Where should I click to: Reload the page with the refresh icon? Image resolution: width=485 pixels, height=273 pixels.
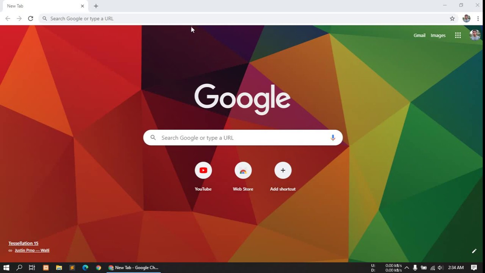click(x=31, y=18)
